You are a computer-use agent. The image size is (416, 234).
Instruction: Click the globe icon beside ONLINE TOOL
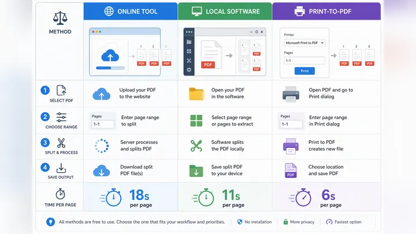point(109,11)
